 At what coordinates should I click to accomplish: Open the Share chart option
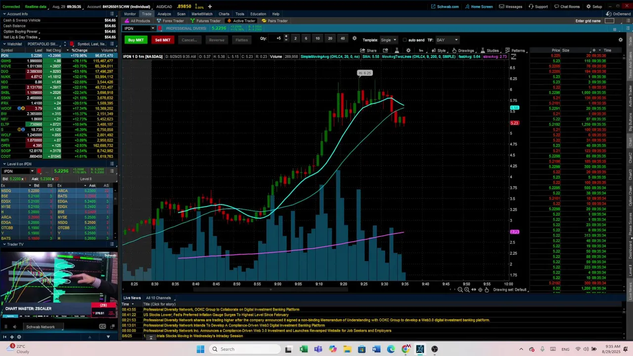[368, 50]
